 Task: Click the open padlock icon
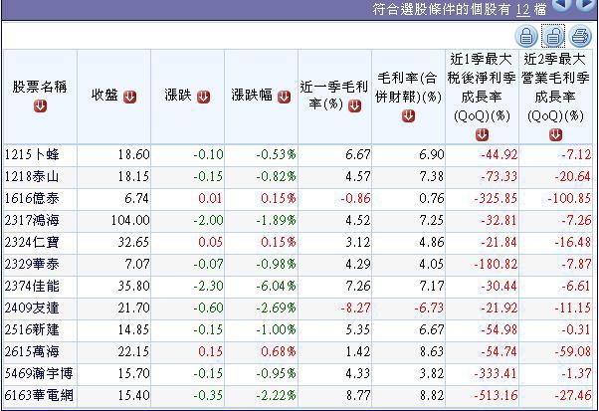(x=553, y=36)
